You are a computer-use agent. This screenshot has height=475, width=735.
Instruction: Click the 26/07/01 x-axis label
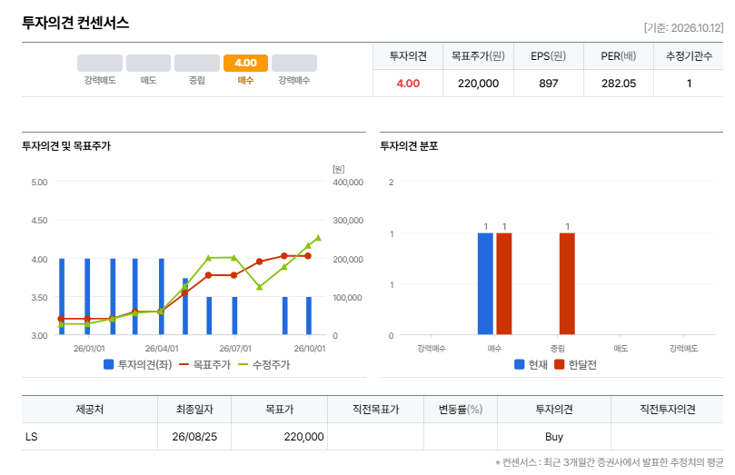click(x=235, y=349)
